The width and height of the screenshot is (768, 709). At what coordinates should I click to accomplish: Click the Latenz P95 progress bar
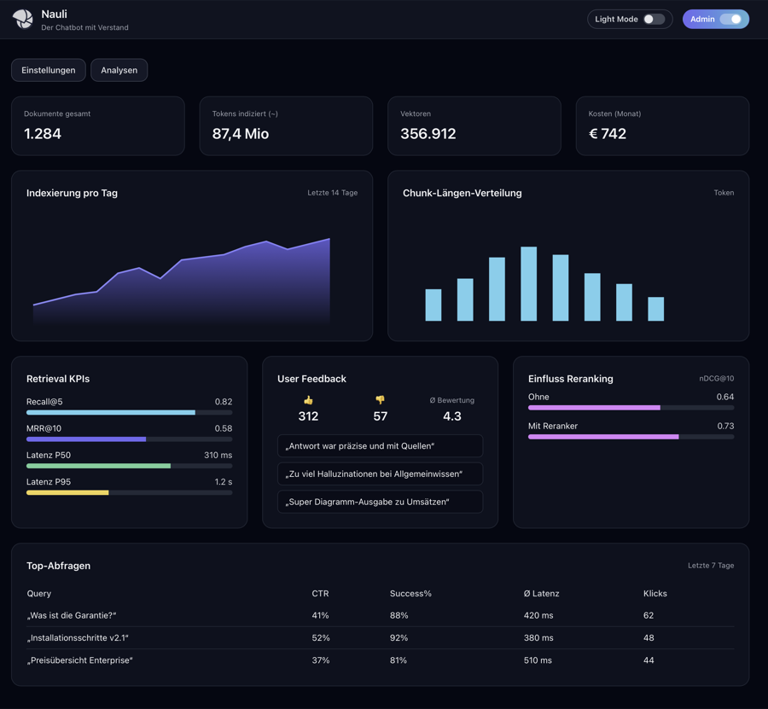click(x=129, y=492)
